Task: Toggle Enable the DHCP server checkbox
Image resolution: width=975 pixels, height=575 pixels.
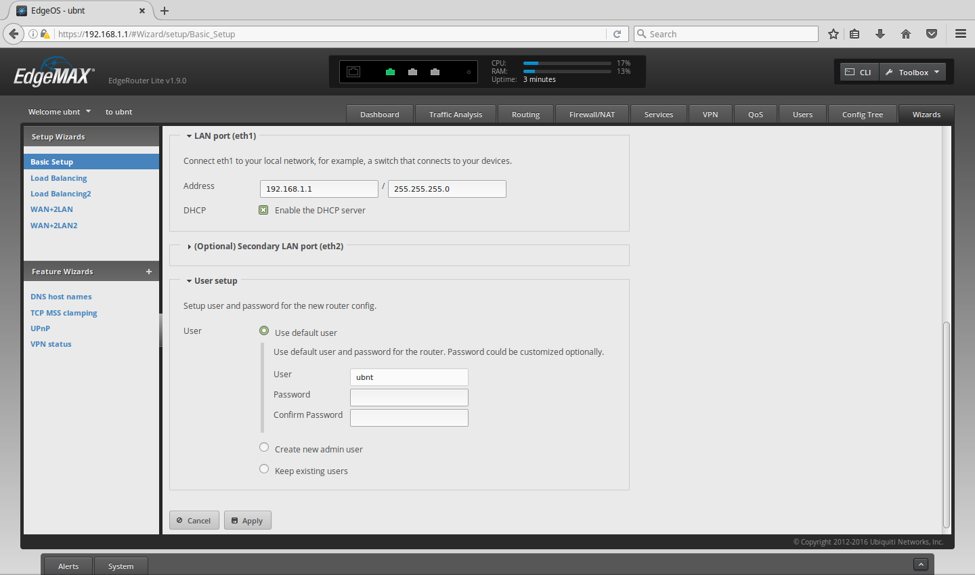Action: 264,210
